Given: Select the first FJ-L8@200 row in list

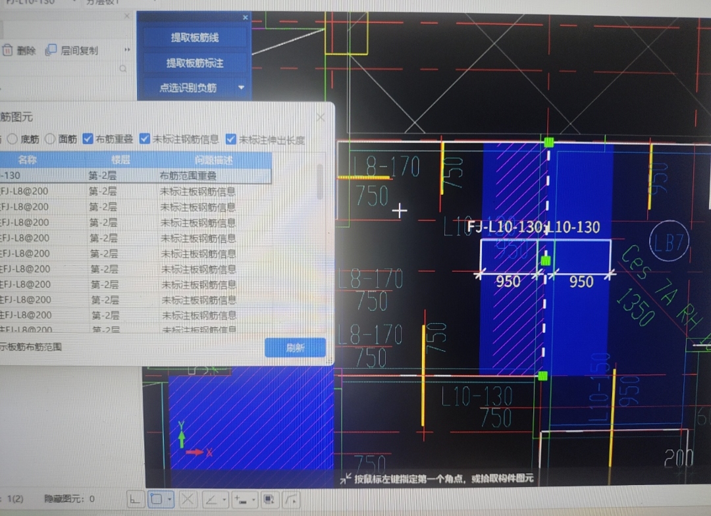Looking at the screenshot, I should 135,192.
